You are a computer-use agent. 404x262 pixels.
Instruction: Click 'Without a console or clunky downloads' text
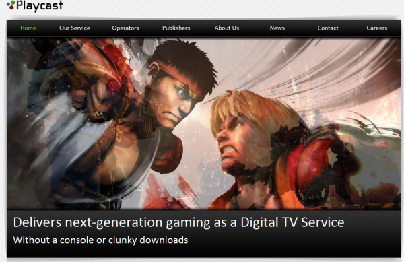pyautogui.click(x=100, y=240)
